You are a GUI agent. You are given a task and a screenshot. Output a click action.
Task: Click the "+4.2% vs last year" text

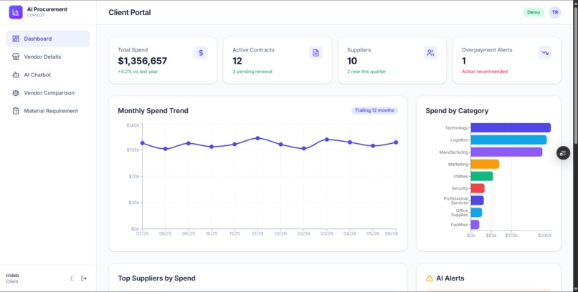(138, 72)
